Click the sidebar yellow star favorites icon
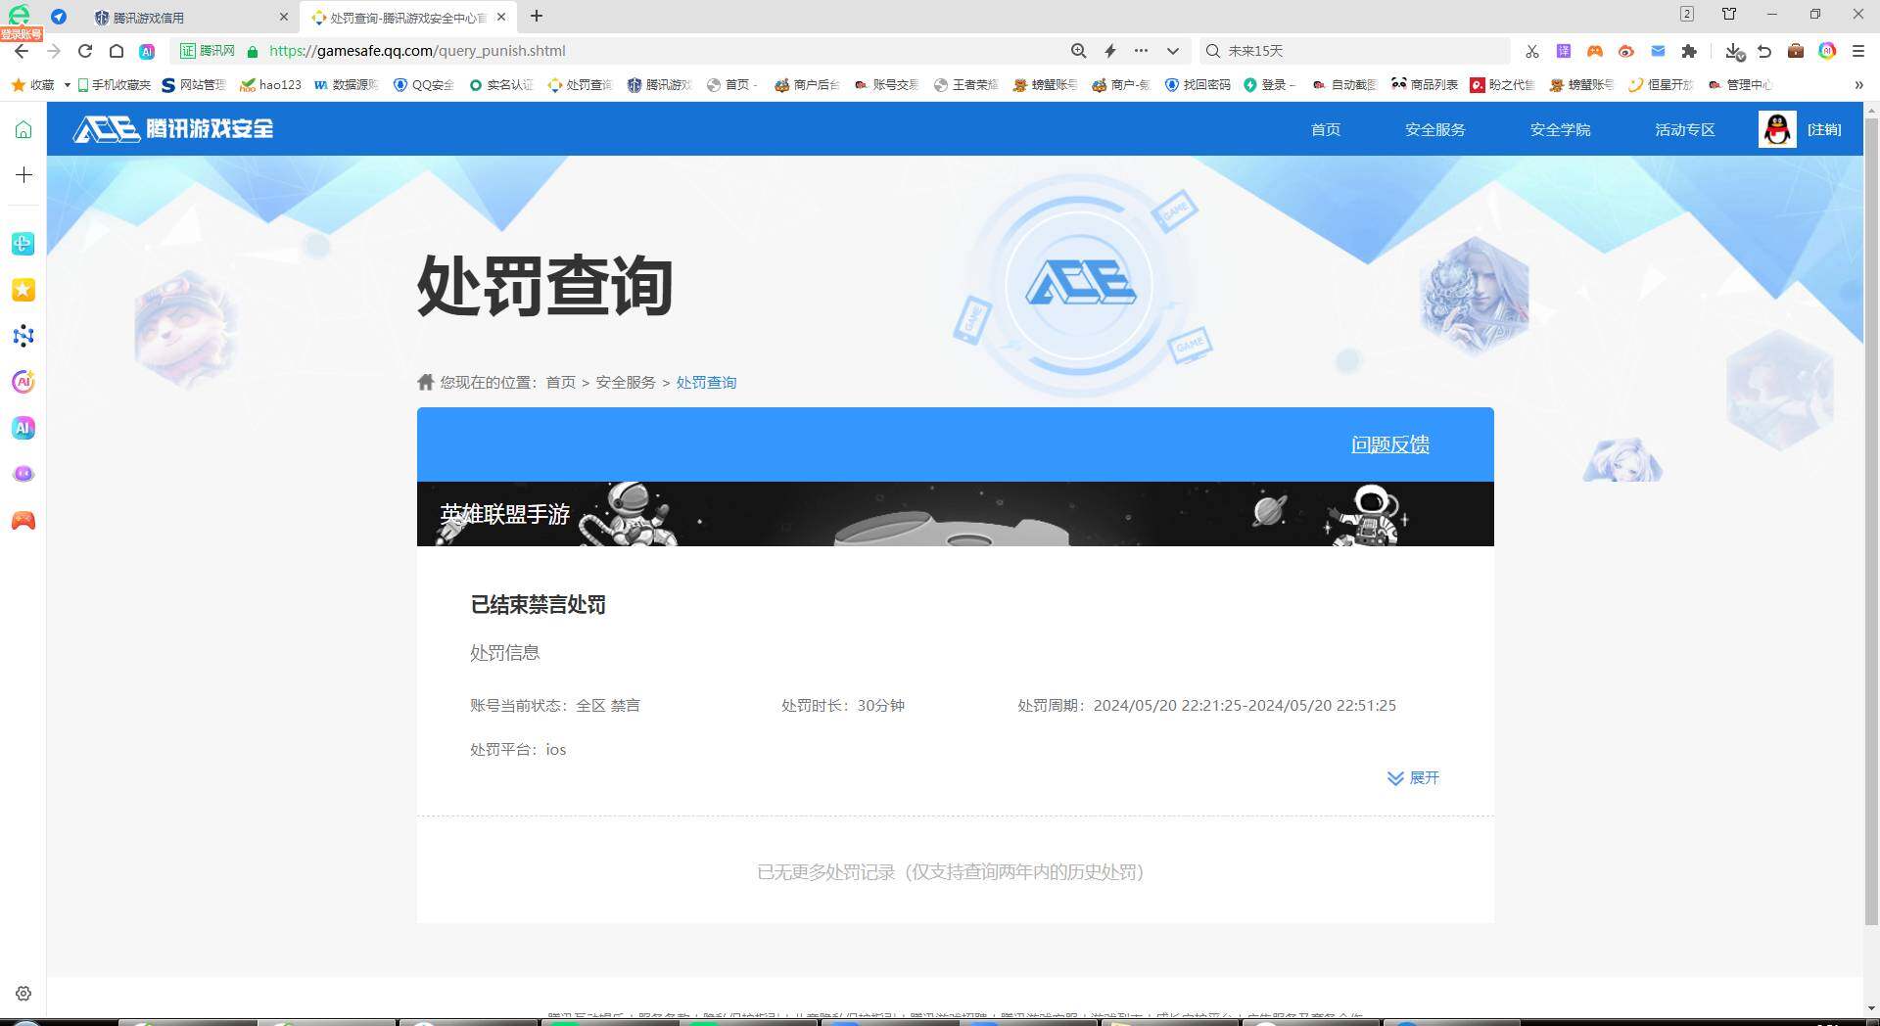 [23, 290]
